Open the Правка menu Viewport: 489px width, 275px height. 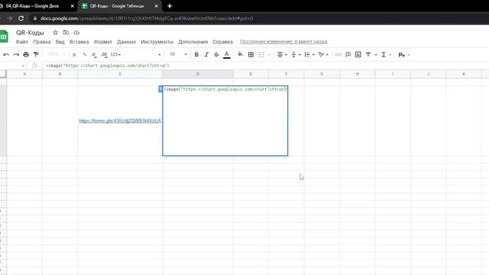[x=42, y=42]
